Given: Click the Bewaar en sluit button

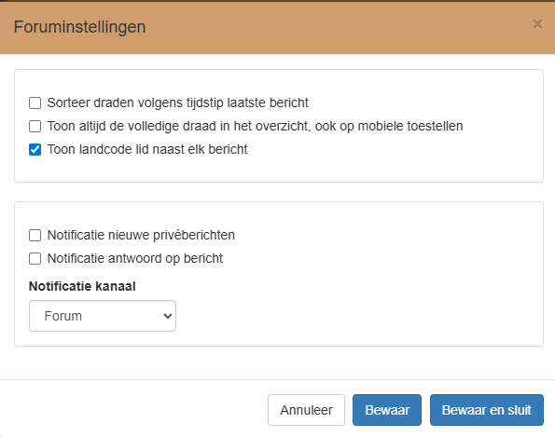Looking at the screenshot, I should coord(487,410).
